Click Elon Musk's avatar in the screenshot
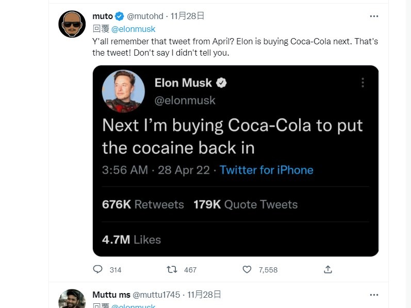Screen dimensions: 411x308 pos(123,91)
